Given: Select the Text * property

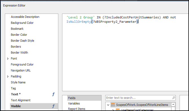Looking at the screenshot, I should pos(16,94).
